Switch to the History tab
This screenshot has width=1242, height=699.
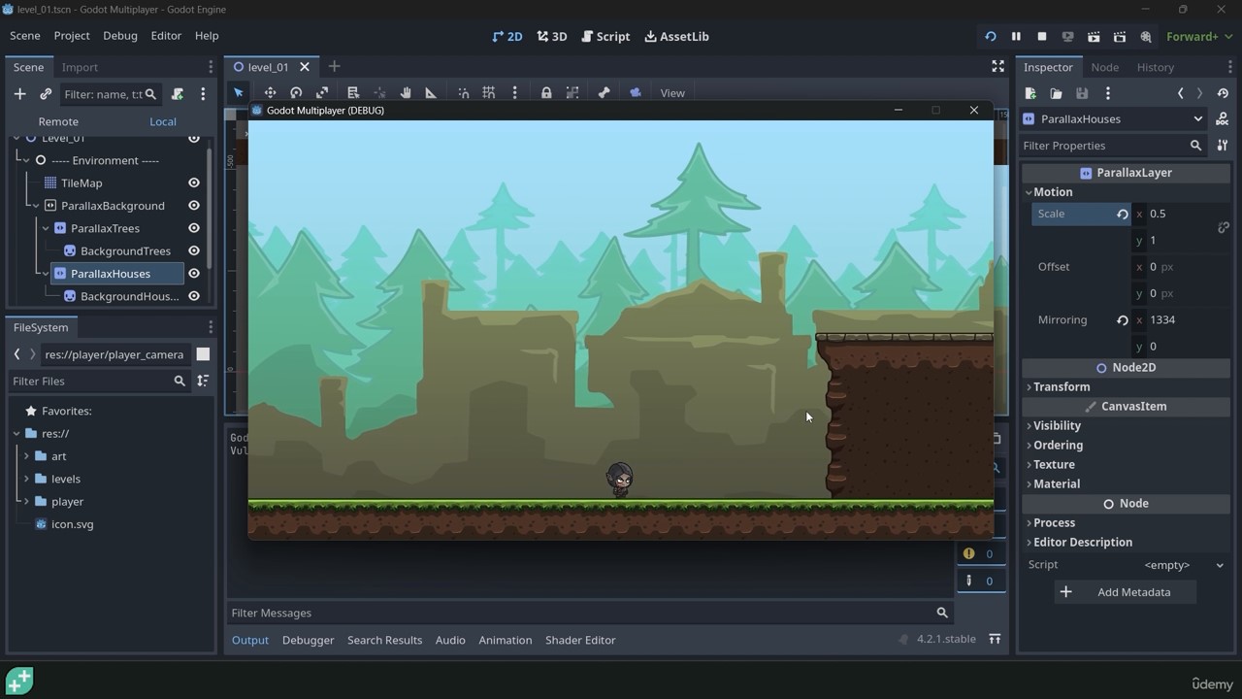pos(1155,67)
